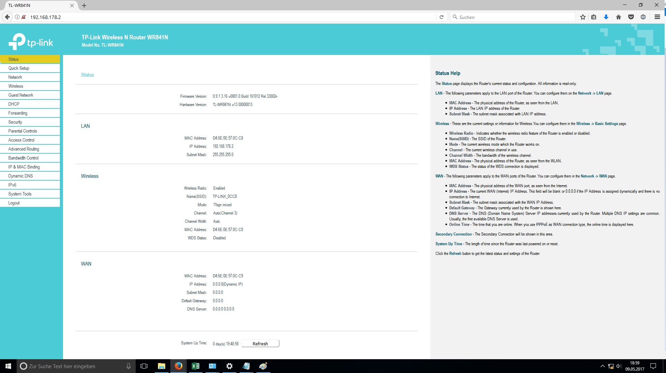Viewport: 666px width, 373px height.
Task: Open a new browser tab
Action: click(x=84, y=6)
